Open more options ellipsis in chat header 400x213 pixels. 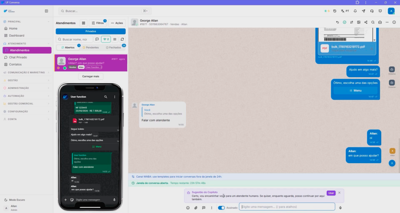pos(387,22)
